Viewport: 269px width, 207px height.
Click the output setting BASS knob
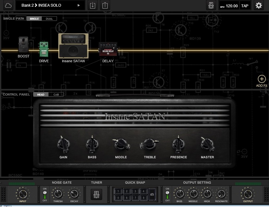click(x=180, y=194)
